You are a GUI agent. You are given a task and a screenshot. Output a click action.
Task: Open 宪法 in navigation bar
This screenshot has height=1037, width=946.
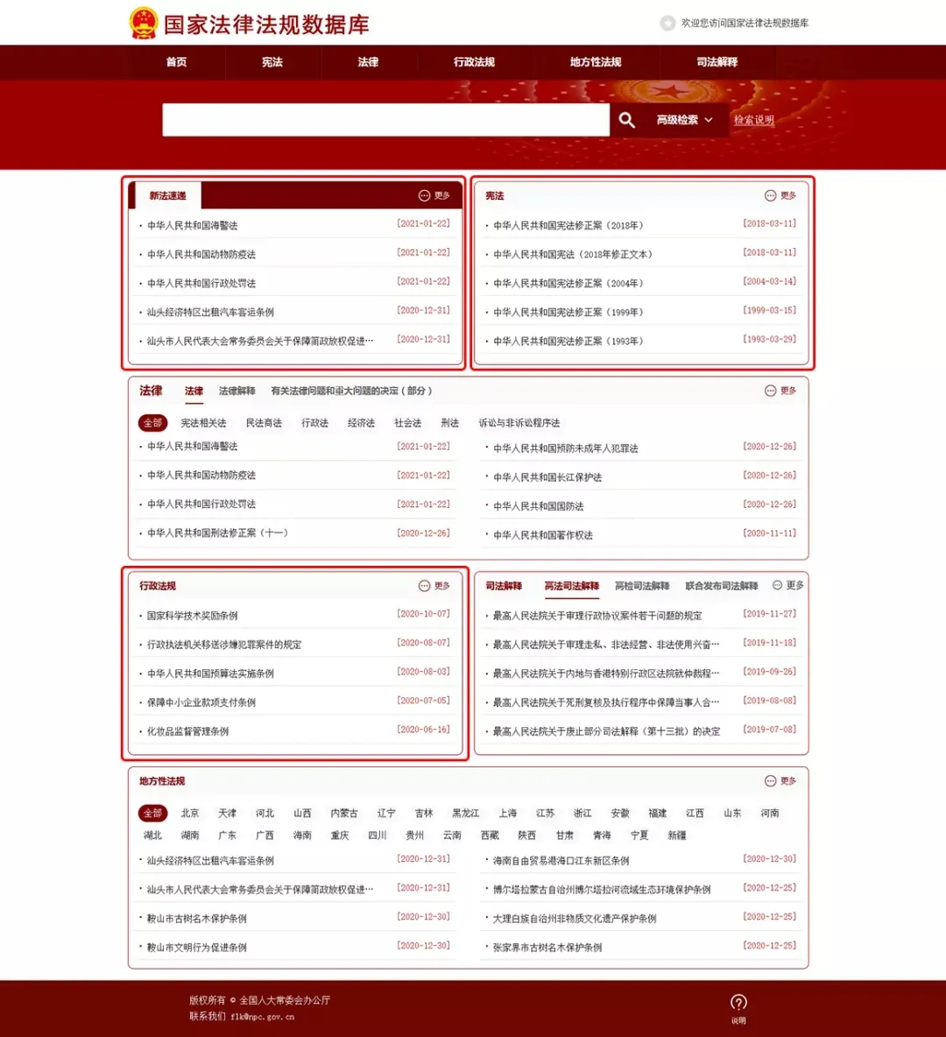pyautogui.click(x=272, y=62)
